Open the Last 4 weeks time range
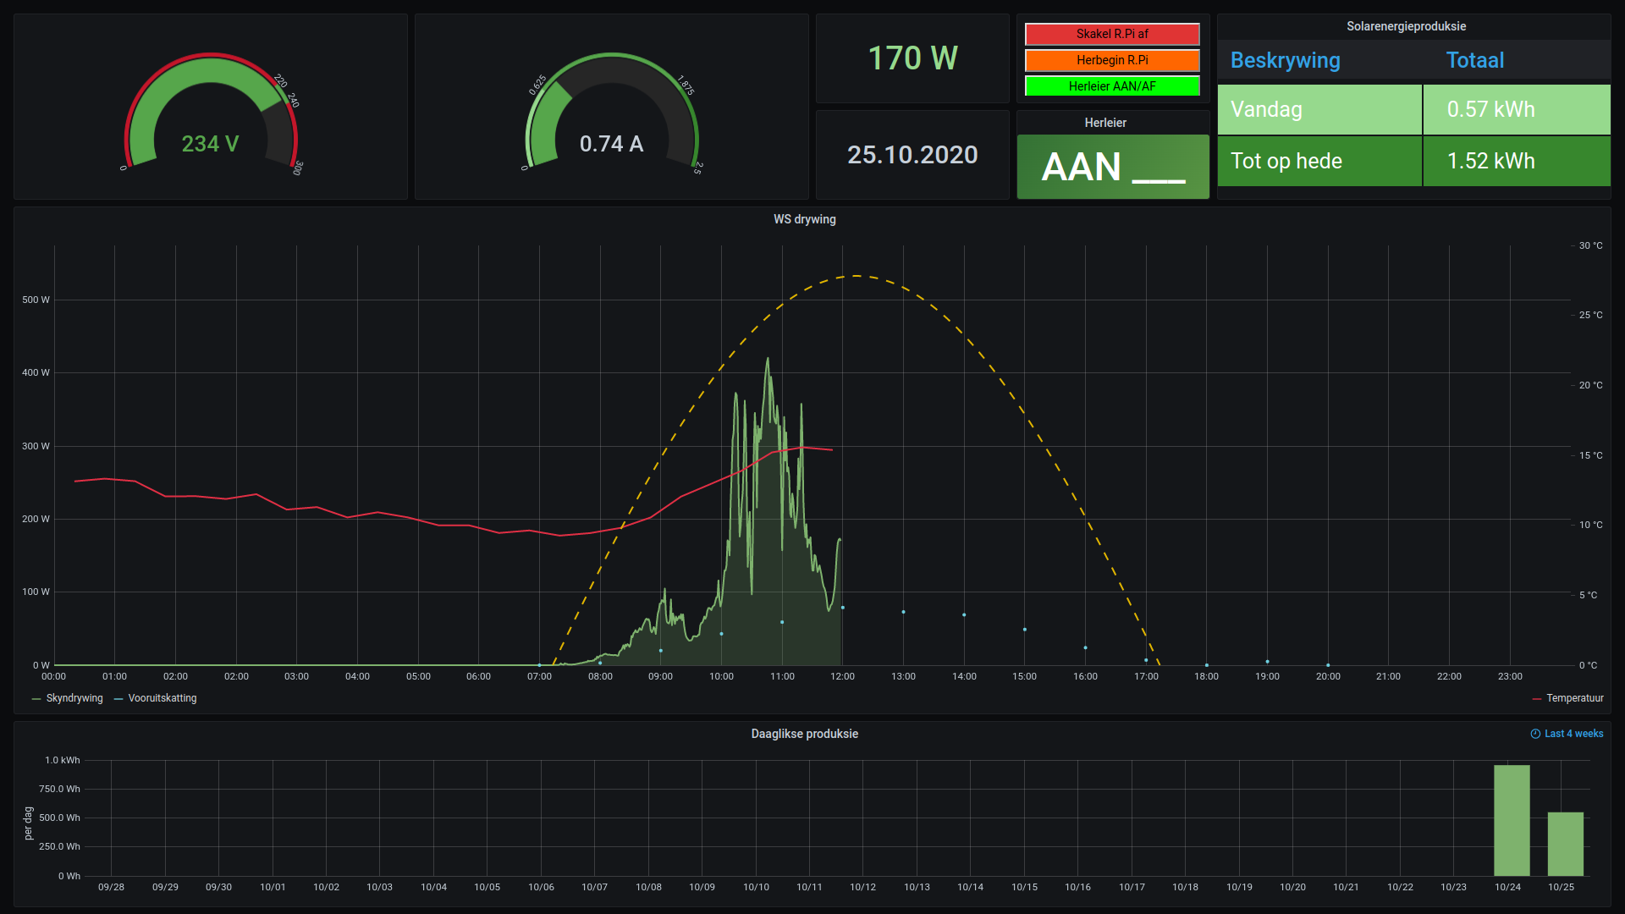The image size is (1625, 914). (1573, 734)
